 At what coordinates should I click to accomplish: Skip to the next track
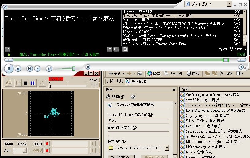38,69
